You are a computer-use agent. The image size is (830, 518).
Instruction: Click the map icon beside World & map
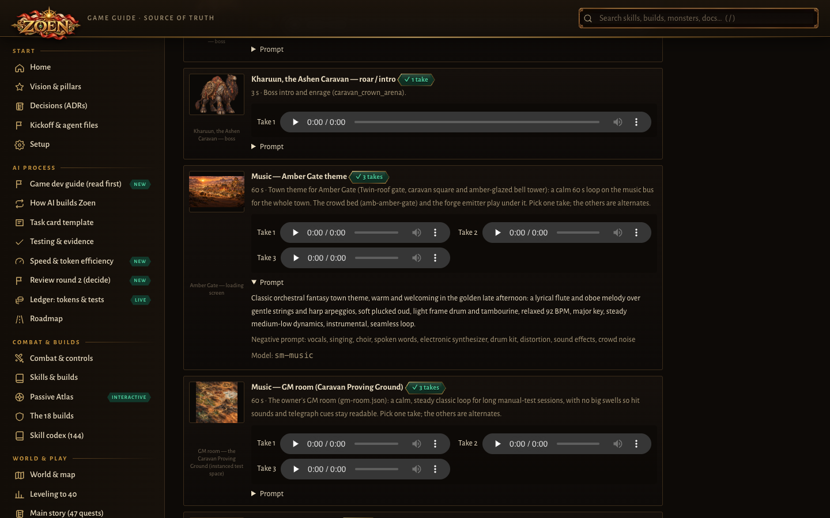[20, 475]
